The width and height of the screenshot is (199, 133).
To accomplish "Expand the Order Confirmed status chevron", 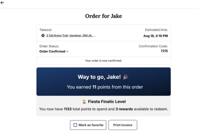I will [x=67, y=52].
